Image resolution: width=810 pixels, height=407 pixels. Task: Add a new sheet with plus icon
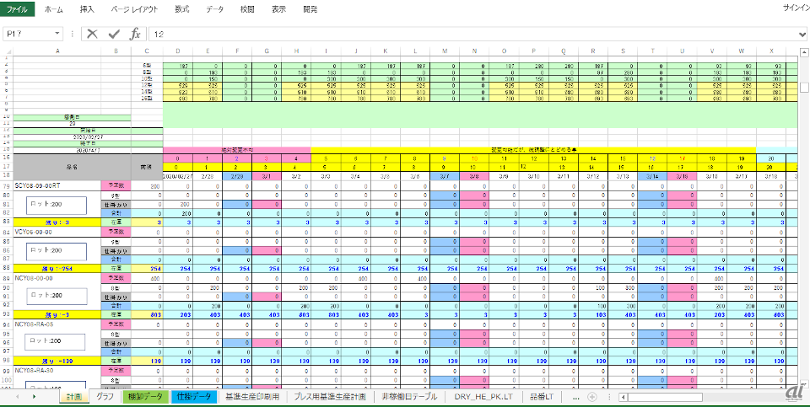coord(592,396)
